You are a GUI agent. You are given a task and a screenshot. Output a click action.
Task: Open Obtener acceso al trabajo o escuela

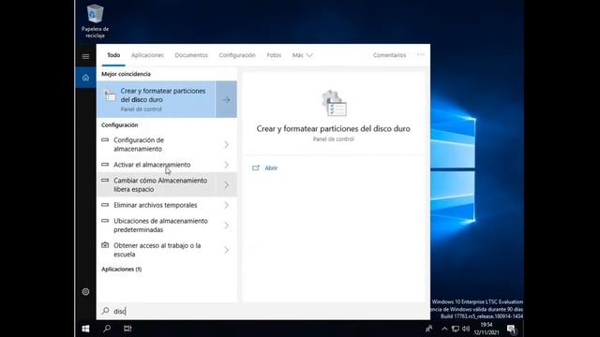[x=157, y=250]
